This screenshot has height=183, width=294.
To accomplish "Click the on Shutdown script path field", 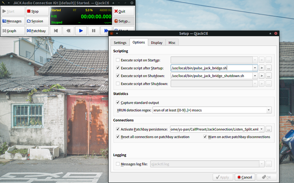I will 212,76.
